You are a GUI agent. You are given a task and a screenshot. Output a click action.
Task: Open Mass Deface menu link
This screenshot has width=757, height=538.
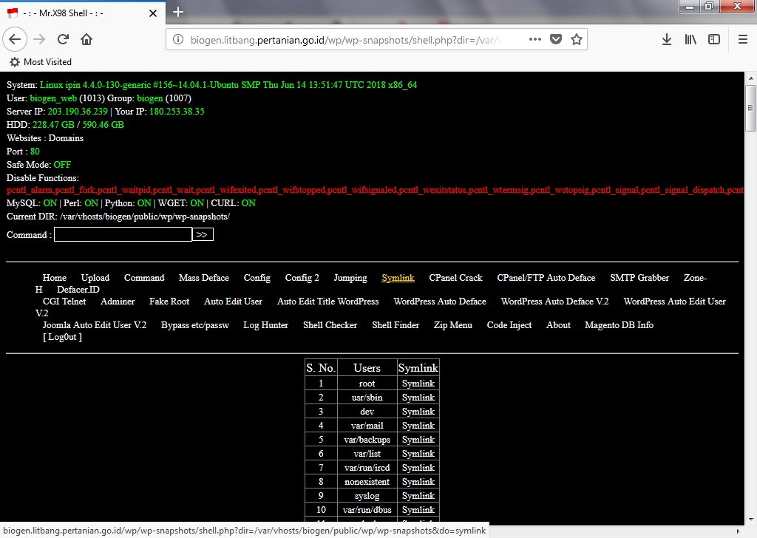coord(204,278)
